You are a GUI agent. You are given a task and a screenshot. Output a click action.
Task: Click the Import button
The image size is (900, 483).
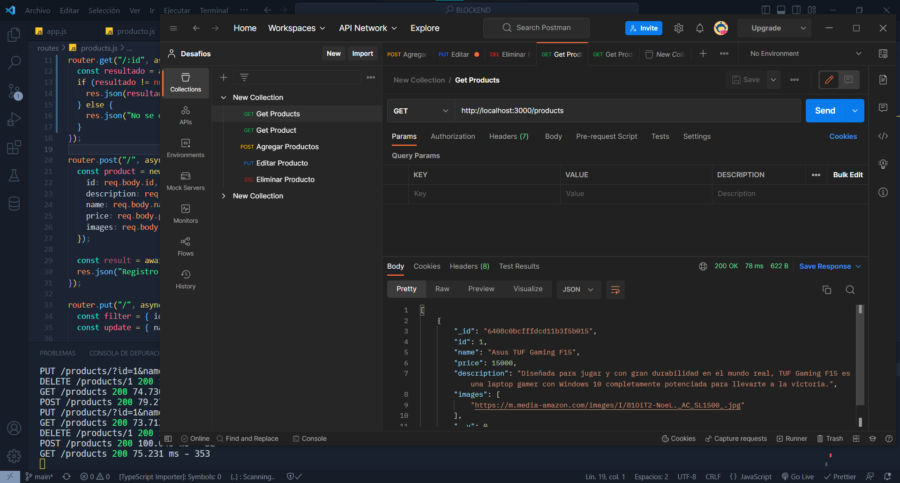pos(363,53)
